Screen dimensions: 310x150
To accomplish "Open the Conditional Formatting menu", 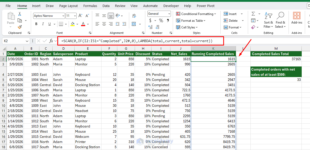I will (x=196, y=14).
